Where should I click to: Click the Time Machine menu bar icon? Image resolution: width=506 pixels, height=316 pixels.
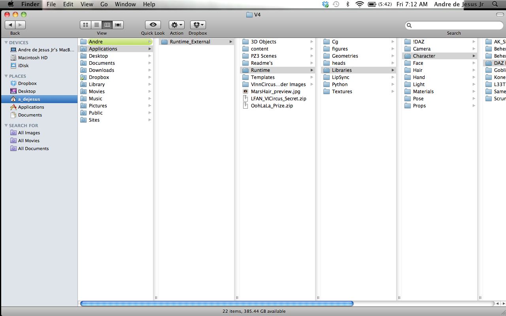pyautogui.click(x=336, y=4)
